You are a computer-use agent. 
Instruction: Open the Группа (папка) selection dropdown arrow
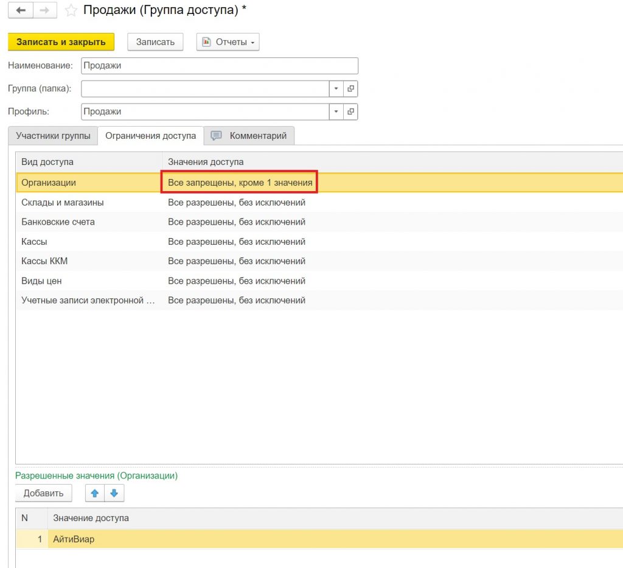coord(336,89)
